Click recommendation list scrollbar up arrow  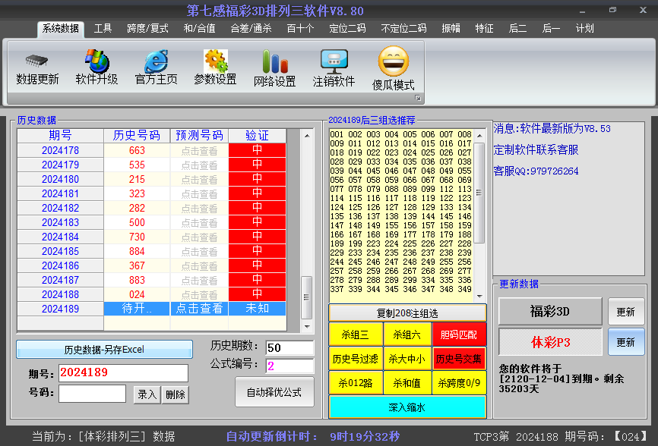(479, 136)
